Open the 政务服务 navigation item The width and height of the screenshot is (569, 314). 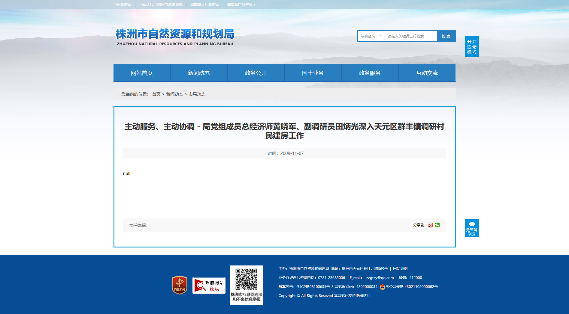coord(370,73)
